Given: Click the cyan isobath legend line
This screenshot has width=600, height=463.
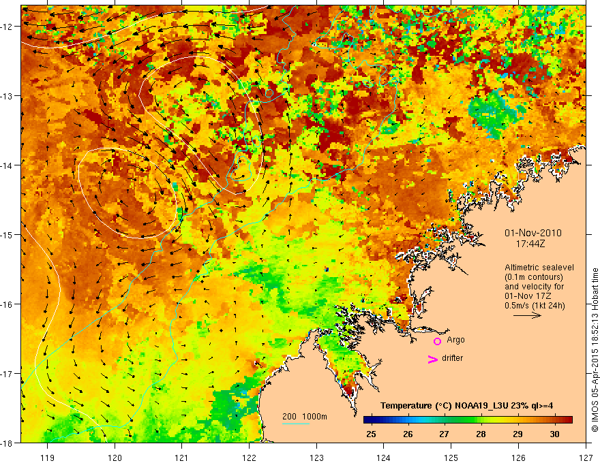Looking at the screenshot, I should coord(295,424).
